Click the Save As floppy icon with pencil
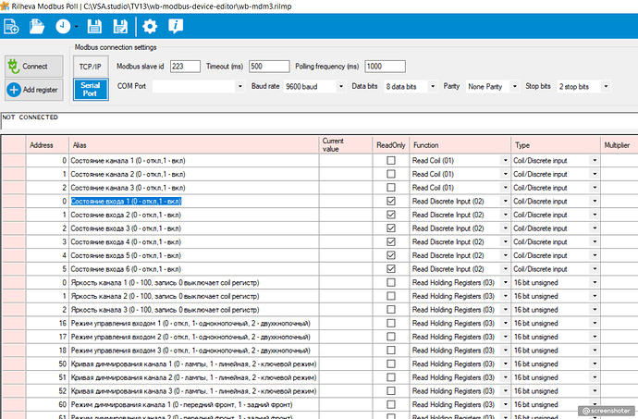The width and height of the screenshot is (638, 419). 120,27
